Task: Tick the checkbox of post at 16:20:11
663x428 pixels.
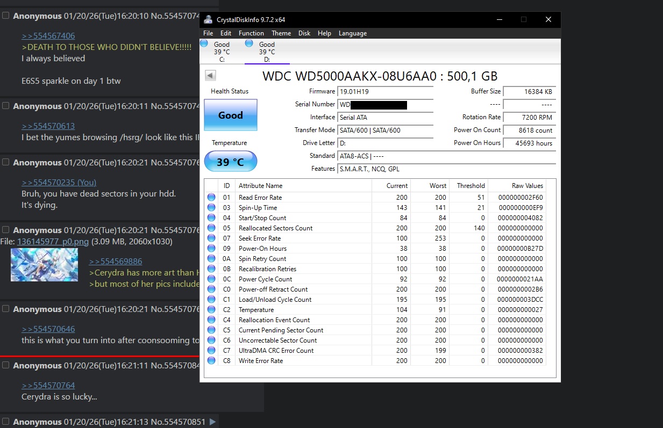Action: tap(6, 106)
